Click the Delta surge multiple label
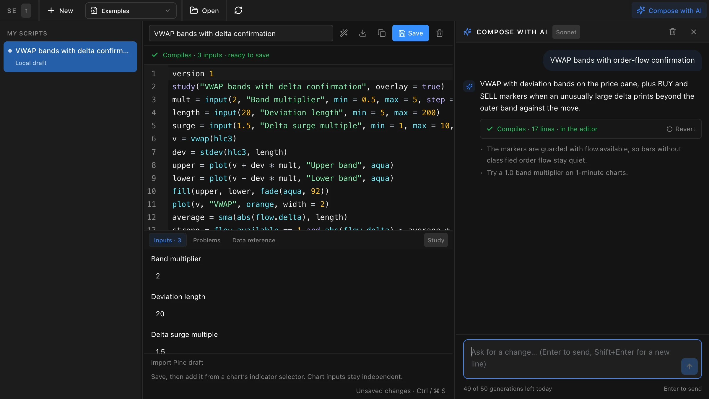The image size is (709, 399). click(184, 335)
